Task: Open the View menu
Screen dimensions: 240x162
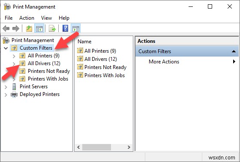Action: pos(46,18)
